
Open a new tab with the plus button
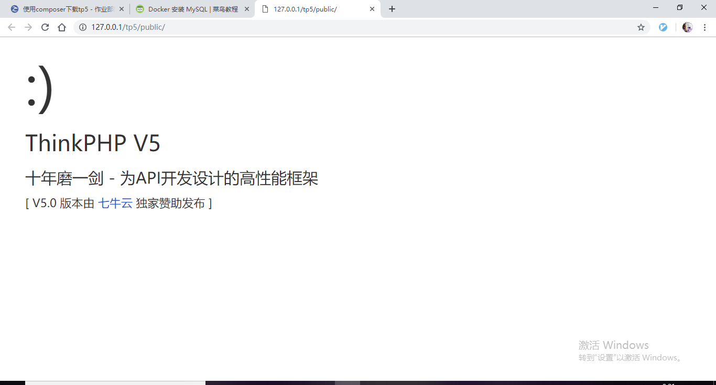pos(392,9)
